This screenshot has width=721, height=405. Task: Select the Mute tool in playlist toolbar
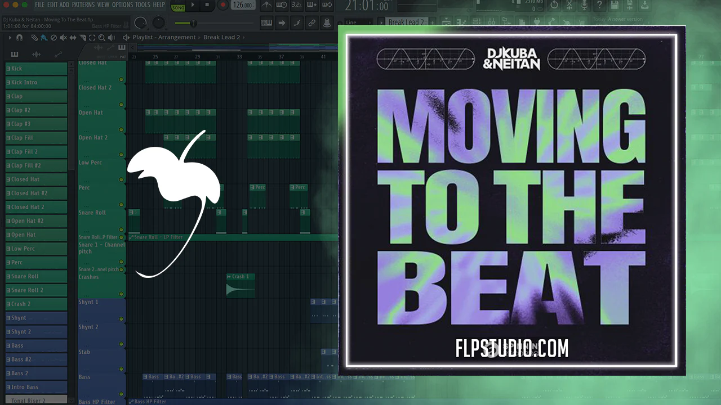click(x=63, y=38)
